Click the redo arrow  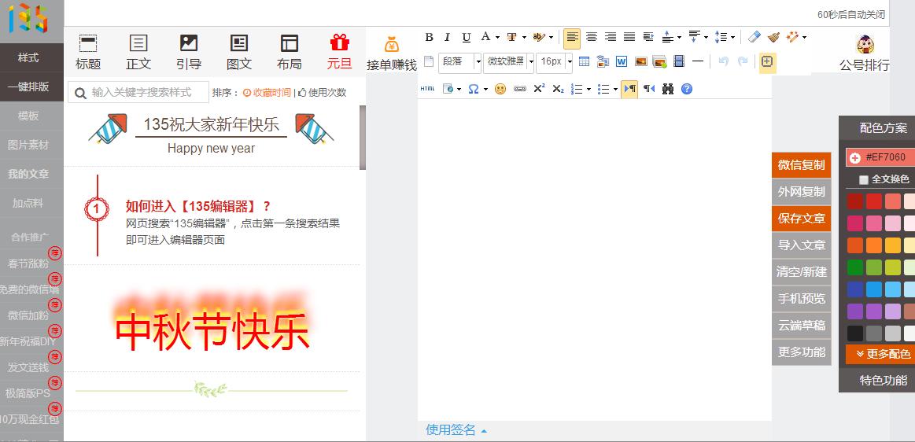(x=742, y=61)
